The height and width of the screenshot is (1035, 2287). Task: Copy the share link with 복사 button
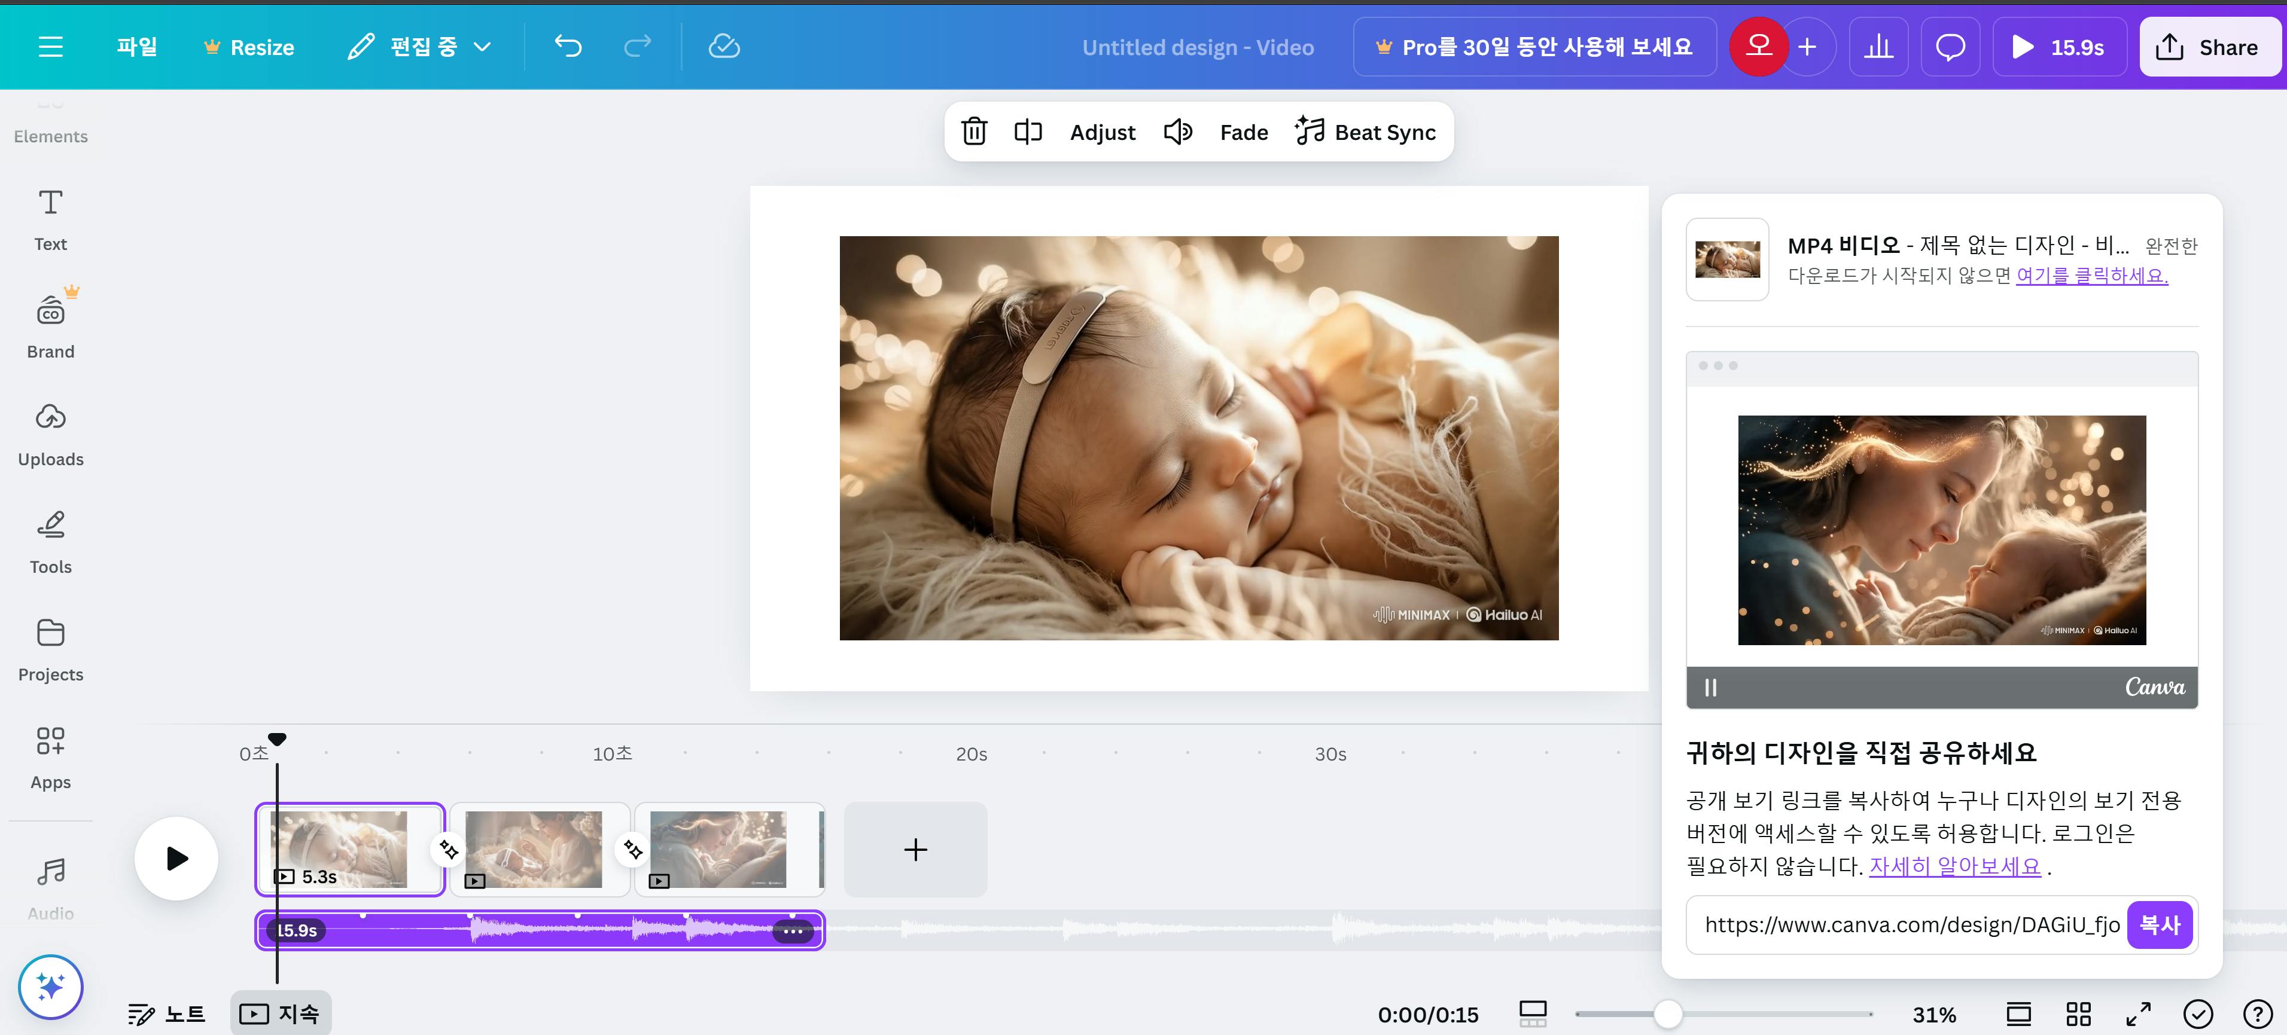pyautogui.click(x=2160, y=924)
